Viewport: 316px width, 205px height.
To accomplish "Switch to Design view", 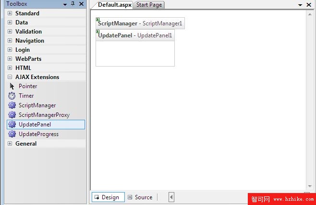I will tap(108, 197).
